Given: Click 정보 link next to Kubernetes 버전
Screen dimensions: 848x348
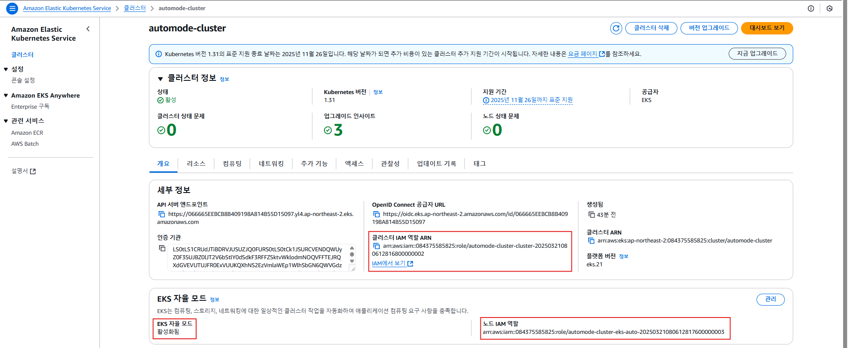Looking at the screenshot, I should pyautogui.click(x=378, y=92).
